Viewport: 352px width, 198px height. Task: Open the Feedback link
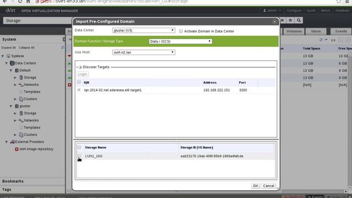[x=342, y=10]
